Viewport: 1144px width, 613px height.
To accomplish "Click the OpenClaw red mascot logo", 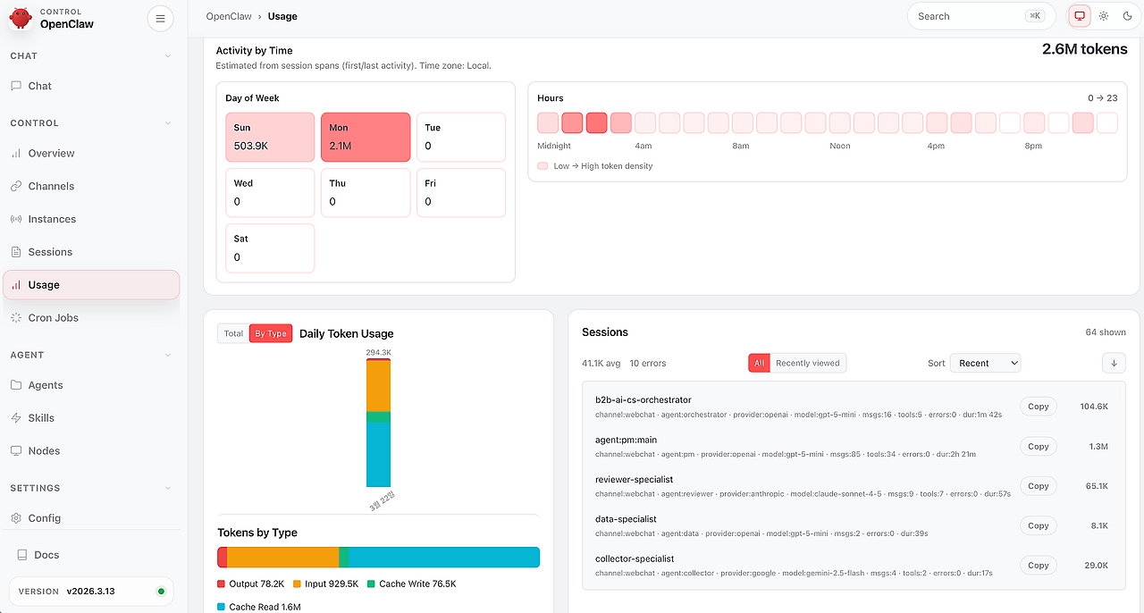I will tap(21, 18).
